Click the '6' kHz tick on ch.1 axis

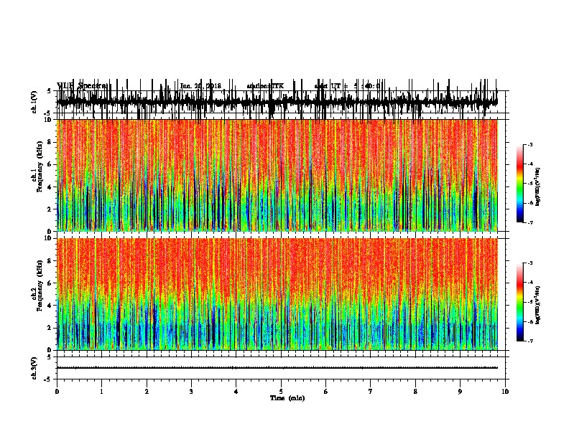(x=50, y=164)
